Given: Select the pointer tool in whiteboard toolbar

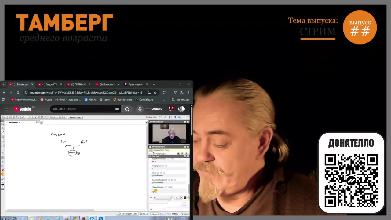Looking at the screenshot, I should tap(2, 124).
